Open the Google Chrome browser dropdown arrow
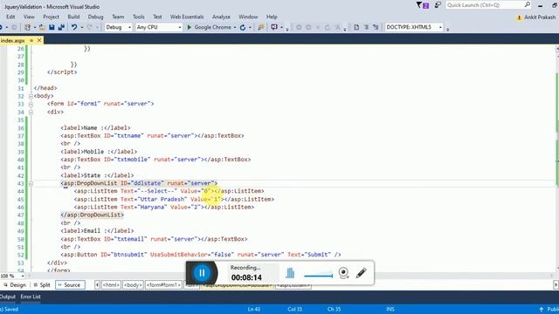The height and width of the screenshot is (314, 559). [235, 27]
